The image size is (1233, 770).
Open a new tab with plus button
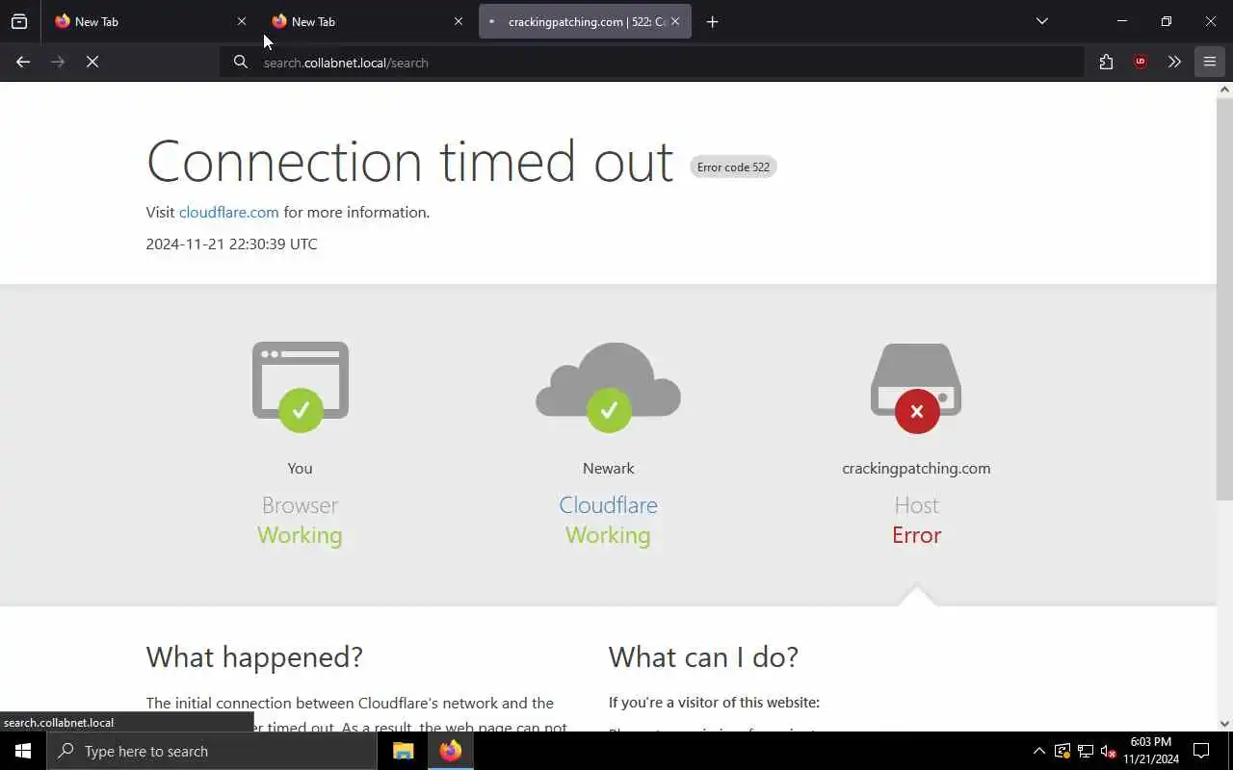[x=712, y=21]
